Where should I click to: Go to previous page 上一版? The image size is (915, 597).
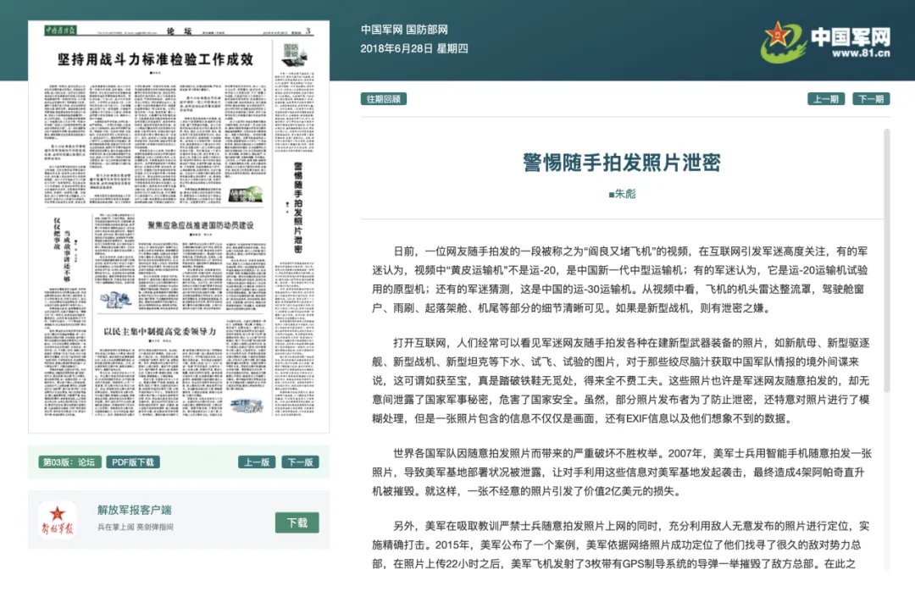(257, 462)
